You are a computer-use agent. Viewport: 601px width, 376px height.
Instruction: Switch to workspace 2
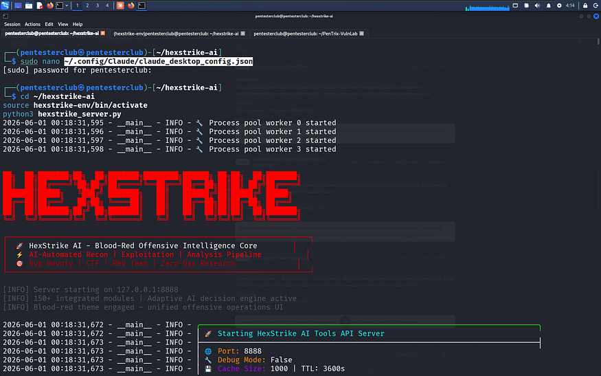pyautogui.click(x=87, y=5)
